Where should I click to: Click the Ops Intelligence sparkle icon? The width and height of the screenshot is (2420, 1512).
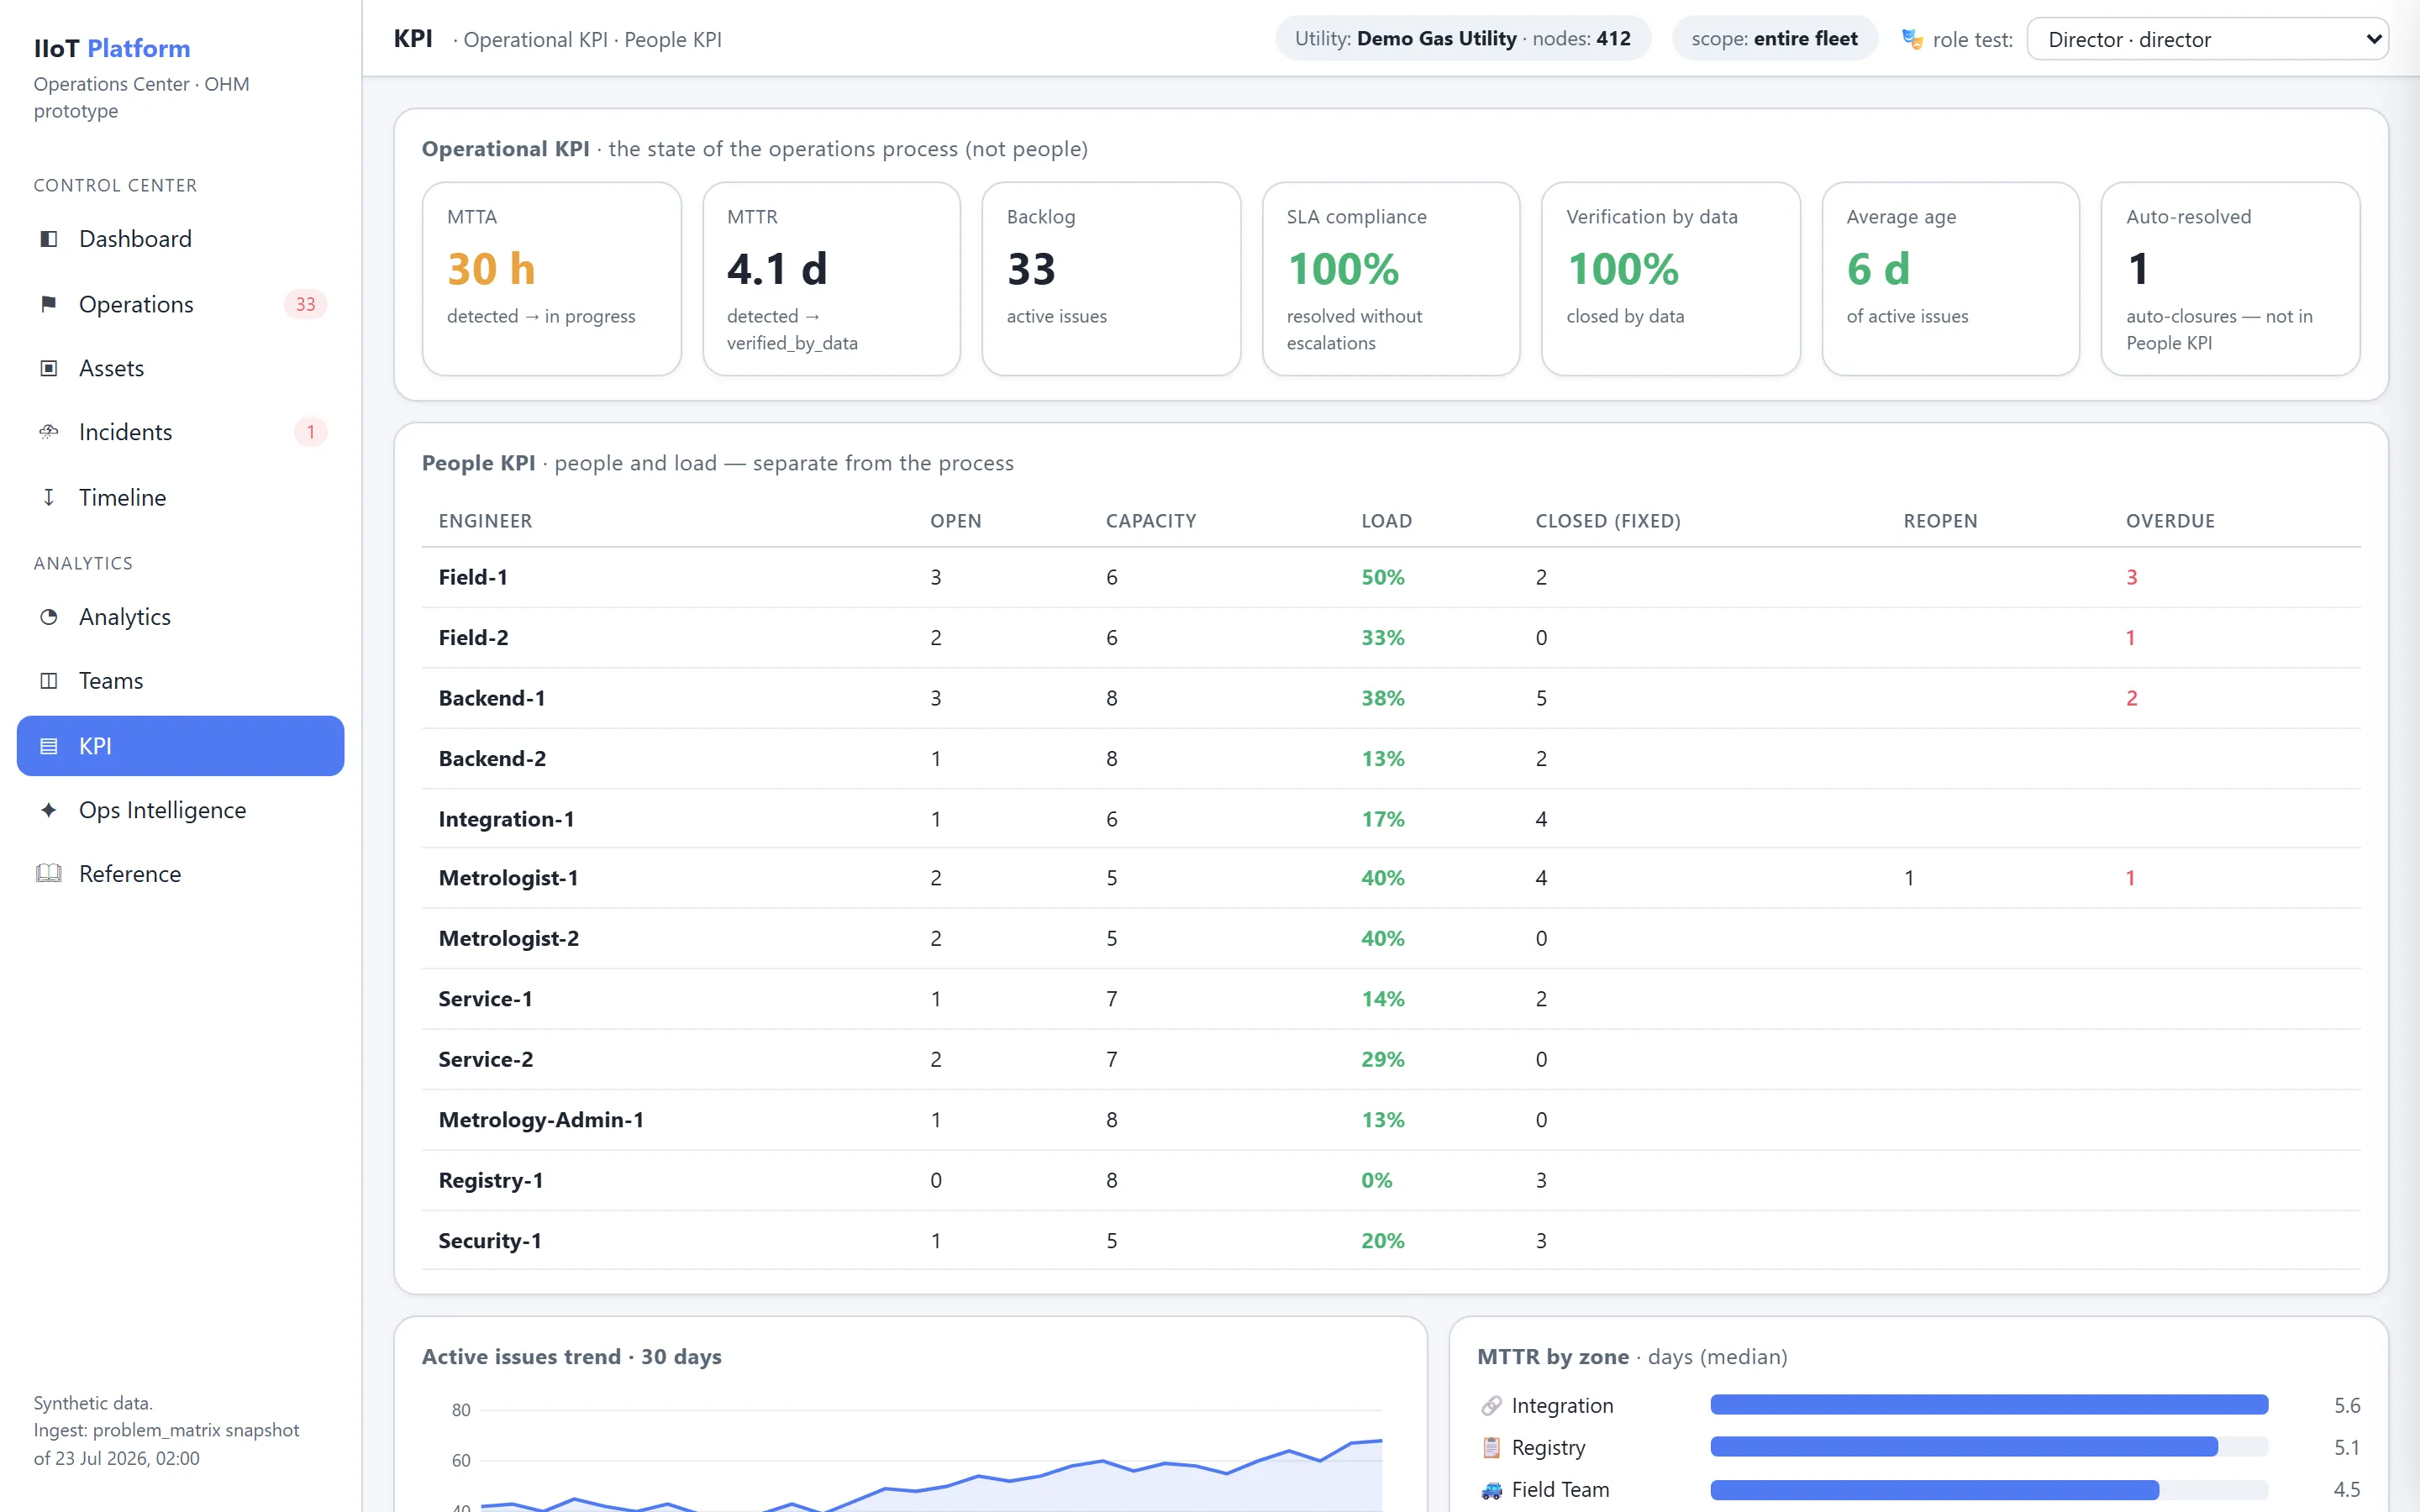(48, 810)
